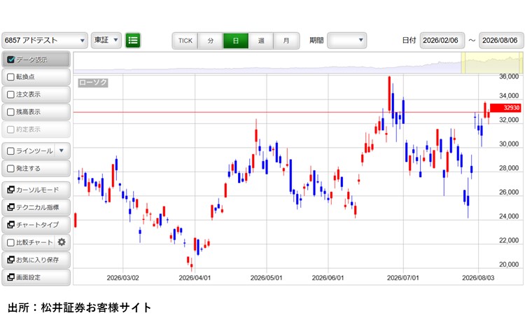
Task: Enable the 転換点 checkbox
Action: point(10,77)
